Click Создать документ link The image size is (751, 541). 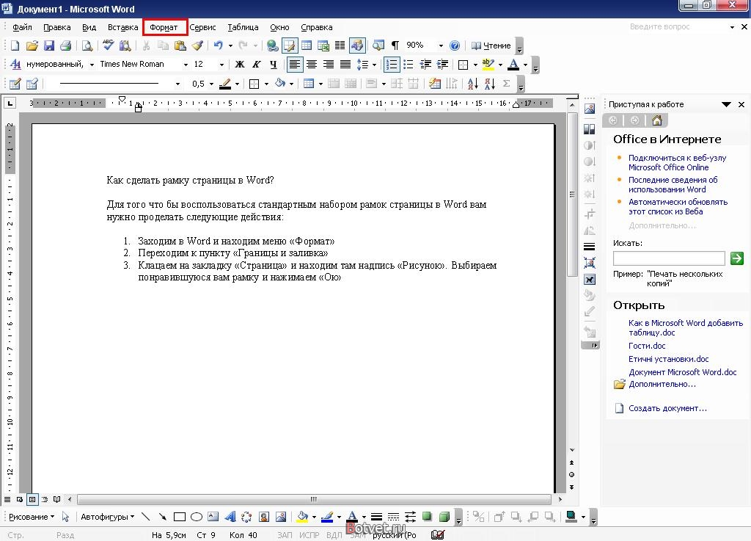point(667,408)
